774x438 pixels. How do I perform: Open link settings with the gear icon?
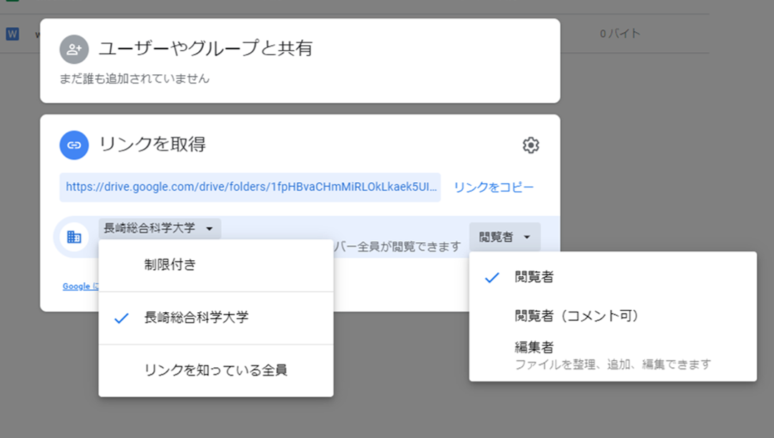point(531,146)
